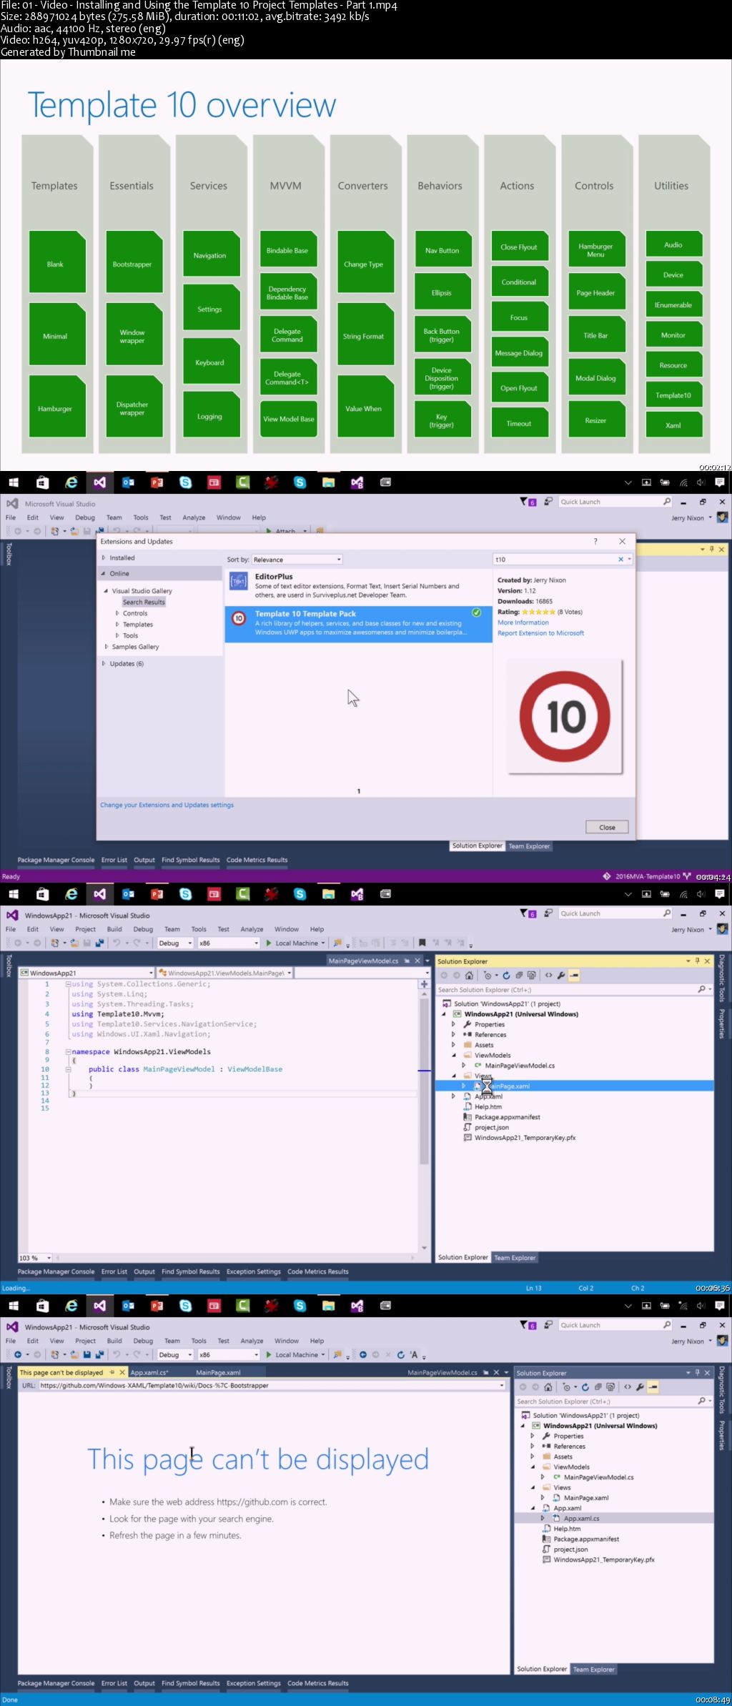Screen dimensions: 732x1706
Task: Clear the t10 search with its X icon
Action: point(620,560)
